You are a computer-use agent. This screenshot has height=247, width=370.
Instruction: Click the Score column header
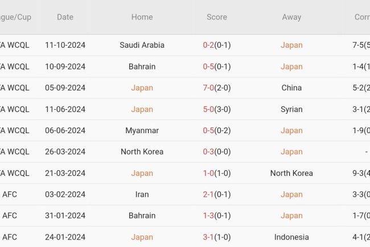point(216,17)
